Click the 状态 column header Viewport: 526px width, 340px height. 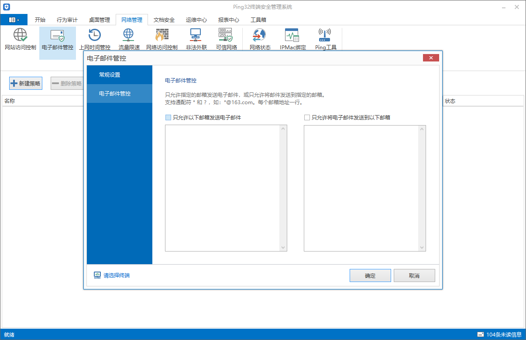[450, 101]
